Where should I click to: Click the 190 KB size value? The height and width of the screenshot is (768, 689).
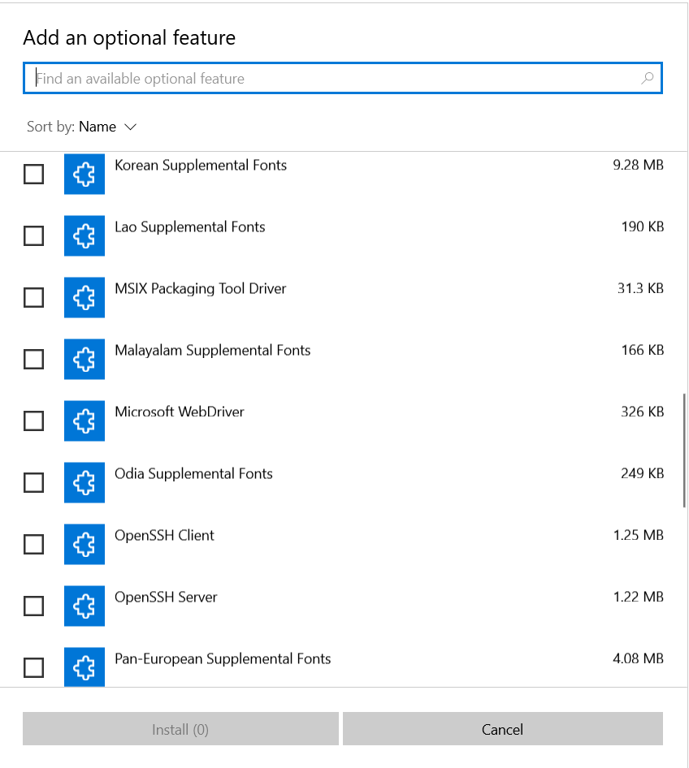point(643,227)
